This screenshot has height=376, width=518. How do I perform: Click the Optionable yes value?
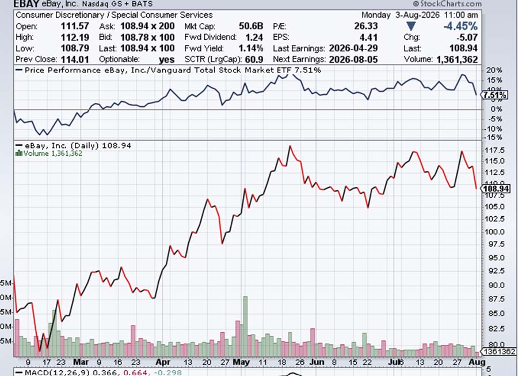tap(166, 59)
